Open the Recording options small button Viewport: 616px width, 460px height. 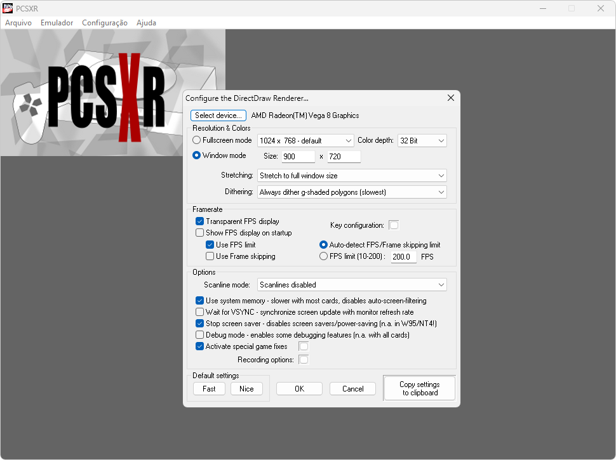coord(304,360)
